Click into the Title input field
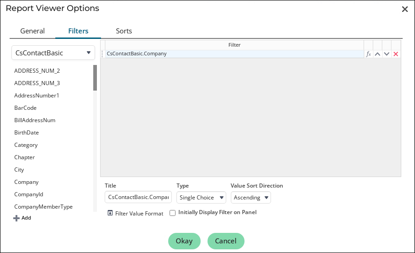The image size is (415, 253). tap(138, 197)
